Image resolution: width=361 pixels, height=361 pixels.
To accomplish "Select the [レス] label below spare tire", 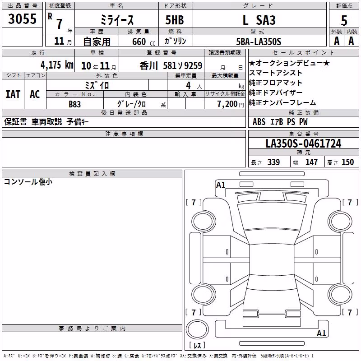I will click(197, 345).
